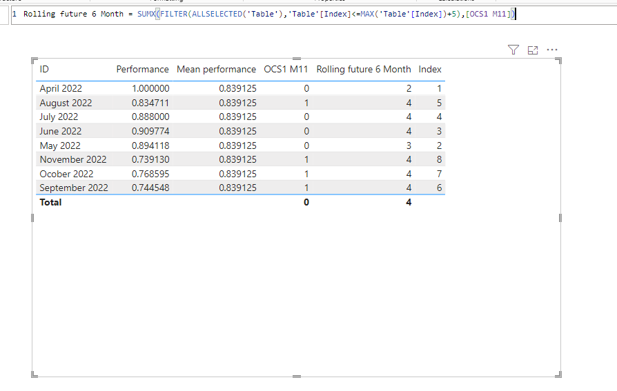Click performance value 0.739130
Viewport: 617px width, 391px height.
[150, 159]
